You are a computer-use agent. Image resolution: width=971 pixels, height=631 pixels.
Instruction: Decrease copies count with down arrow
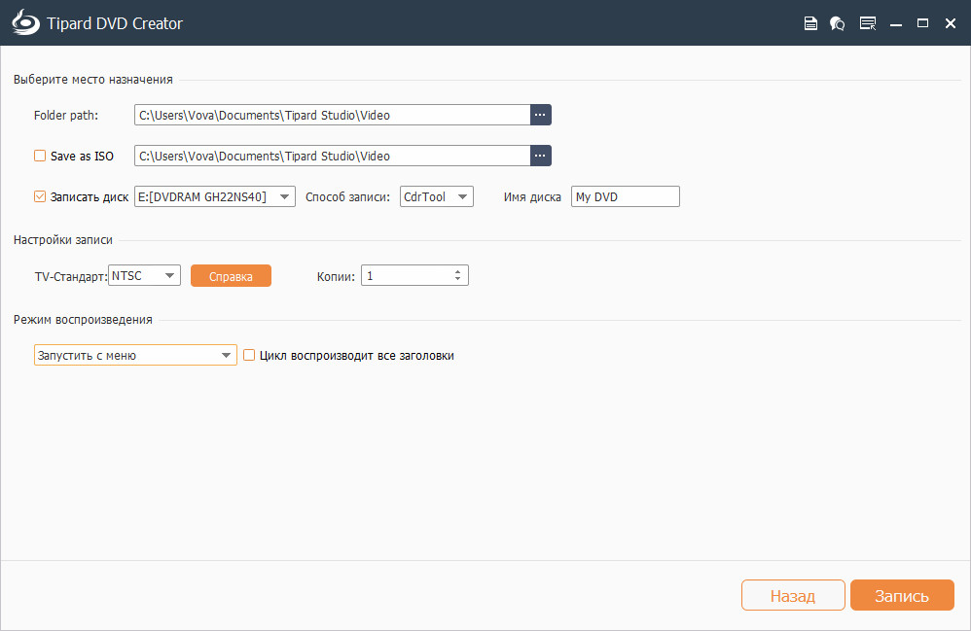click(x=457, y=279)
